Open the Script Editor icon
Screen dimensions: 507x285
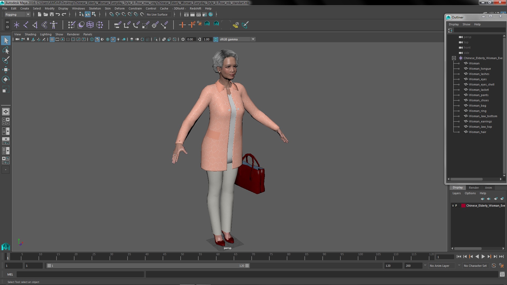[x=502, y=274]
